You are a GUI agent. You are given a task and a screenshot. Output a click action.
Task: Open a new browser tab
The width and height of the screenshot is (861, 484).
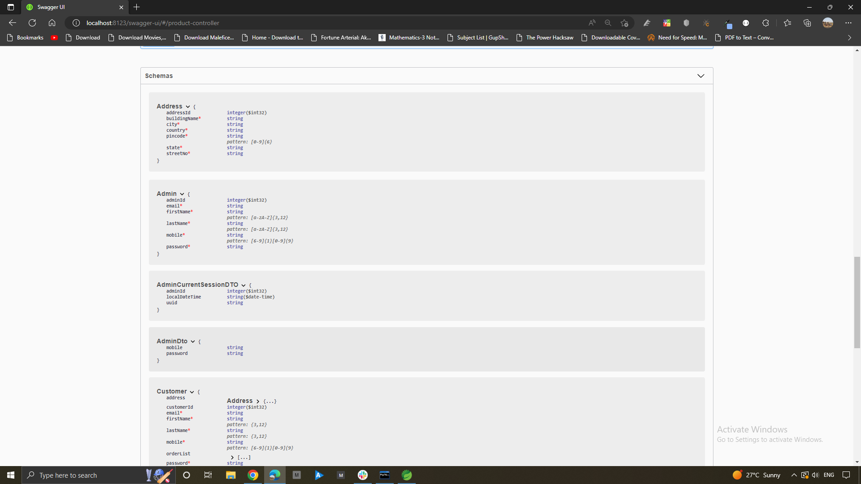click(x=137, y=7)
